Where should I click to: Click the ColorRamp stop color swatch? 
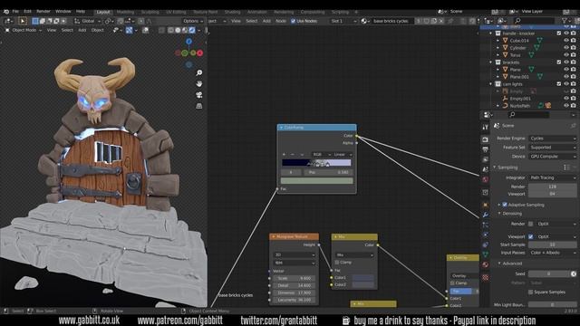316,181
